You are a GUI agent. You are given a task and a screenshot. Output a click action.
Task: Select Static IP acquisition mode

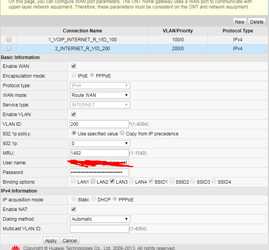pos(74,199)
